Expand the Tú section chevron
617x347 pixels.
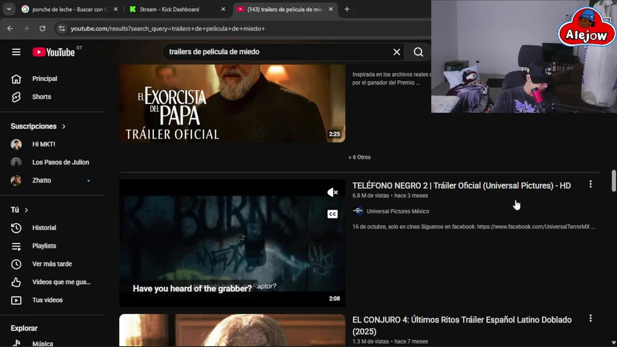pos(26,210)
